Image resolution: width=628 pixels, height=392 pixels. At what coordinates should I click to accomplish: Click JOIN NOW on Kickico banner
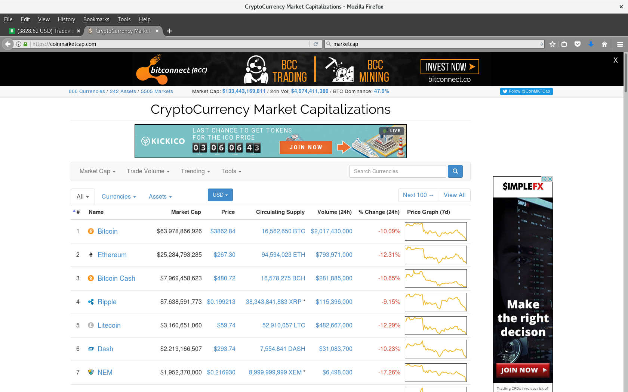[x=306, y=147]
